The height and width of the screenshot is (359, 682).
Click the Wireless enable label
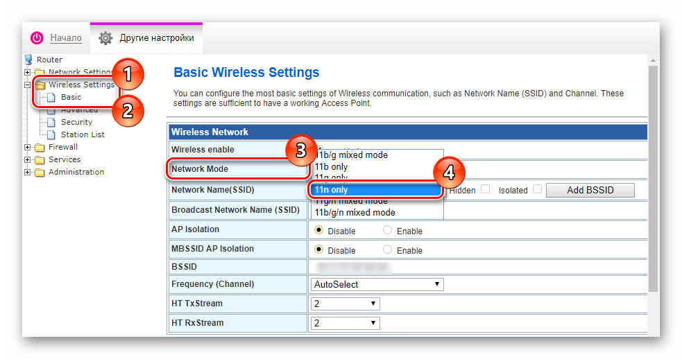tap(203, 150)
